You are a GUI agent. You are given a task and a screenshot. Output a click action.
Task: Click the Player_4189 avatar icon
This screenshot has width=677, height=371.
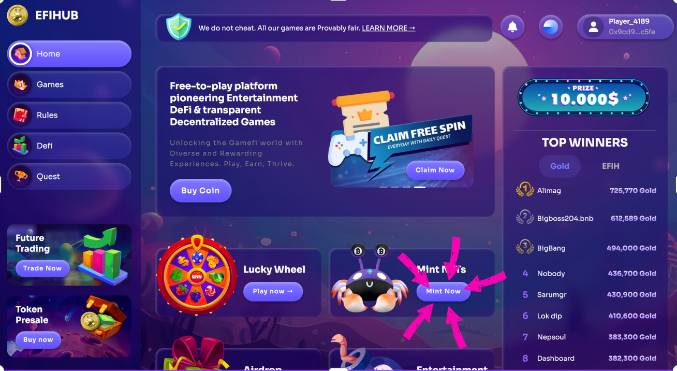point(593,27)
